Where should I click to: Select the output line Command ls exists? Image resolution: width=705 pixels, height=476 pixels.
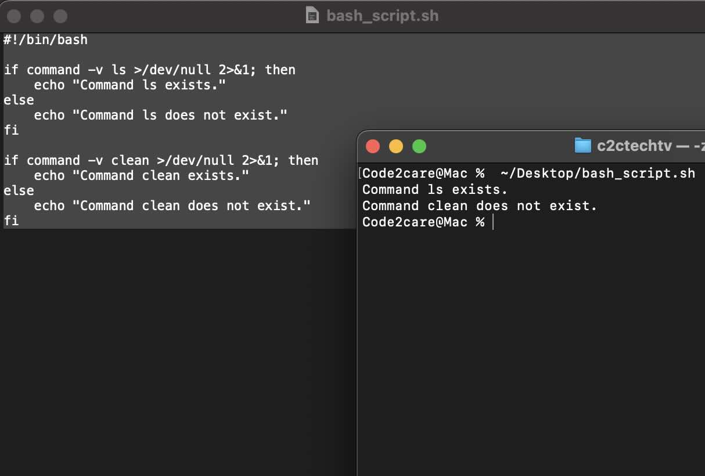click(434, 189)
